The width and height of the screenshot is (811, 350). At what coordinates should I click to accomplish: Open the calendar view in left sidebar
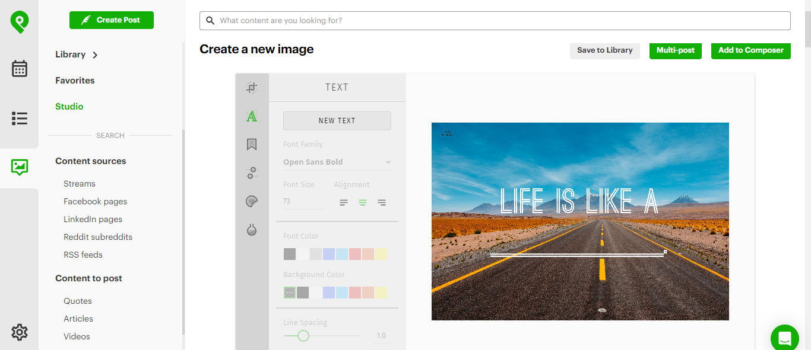pyautogui.click(x=20, y=69)
